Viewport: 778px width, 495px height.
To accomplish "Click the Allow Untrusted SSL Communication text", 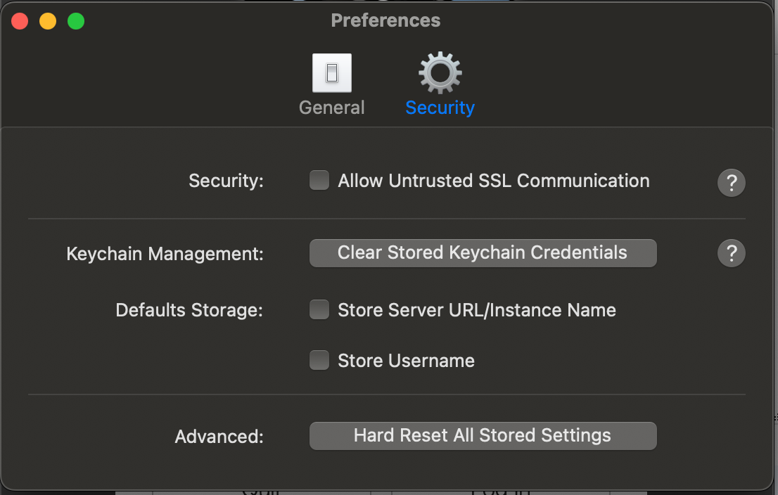I will click(494, 181).
